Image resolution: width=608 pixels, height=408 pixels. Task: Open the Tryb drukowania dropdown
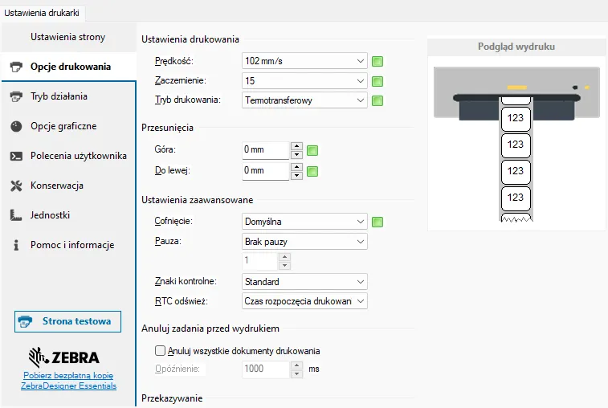(304, 100)
